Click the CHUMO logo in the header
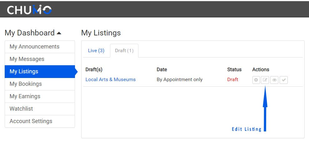The height and width of the screenshot is (142, 309). coord(29,10)
